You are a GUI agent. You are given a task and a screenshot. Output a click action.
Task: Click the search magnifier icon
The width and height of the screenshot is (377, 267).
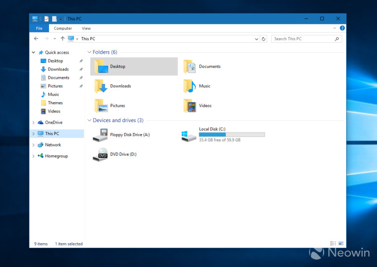click(x=337, y=39)
